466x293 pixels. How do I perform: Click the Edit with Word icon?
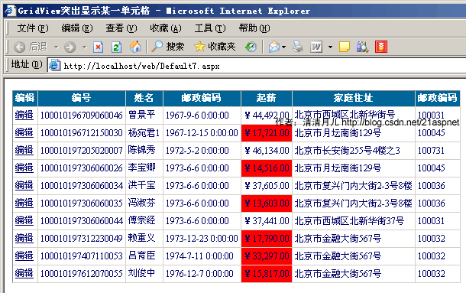click(316, 47)
